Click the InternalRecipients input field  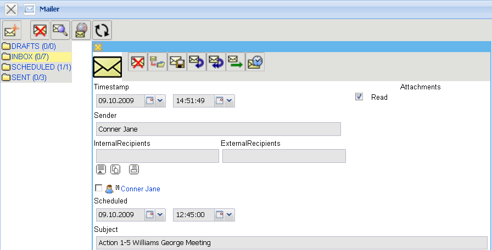157,156
